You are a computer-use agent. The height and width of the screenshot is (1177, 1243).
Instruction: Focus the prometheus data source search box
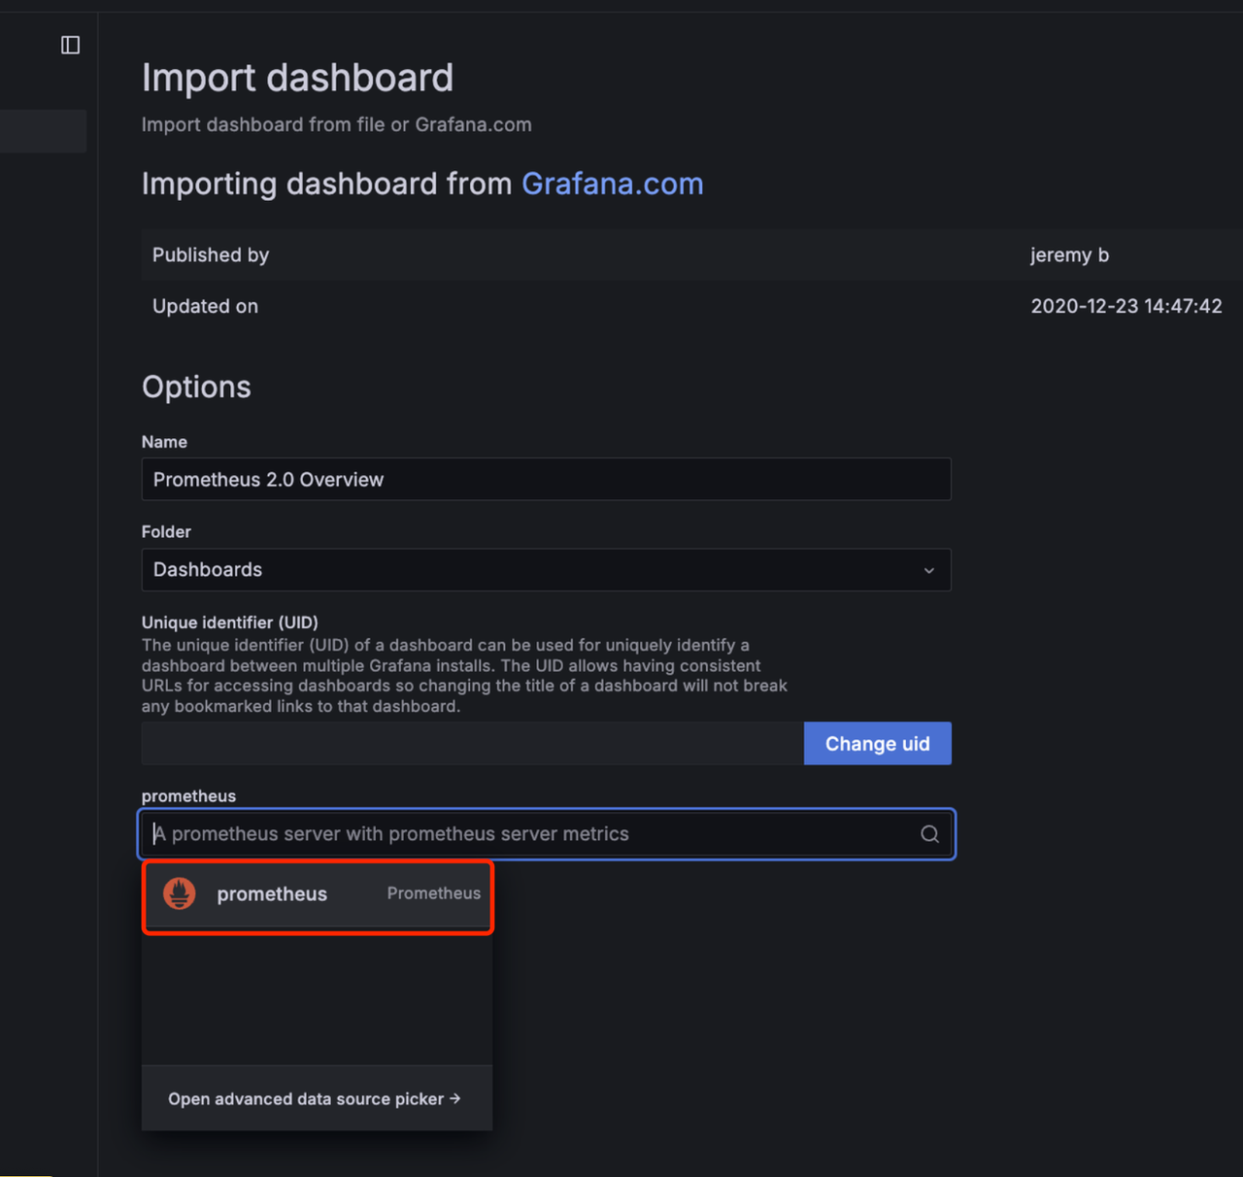[529, 834]
